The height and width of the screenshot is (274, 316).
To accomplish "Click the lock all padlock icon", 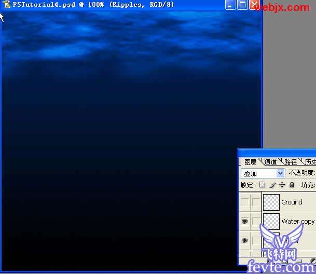I will (x=292, y=185).
